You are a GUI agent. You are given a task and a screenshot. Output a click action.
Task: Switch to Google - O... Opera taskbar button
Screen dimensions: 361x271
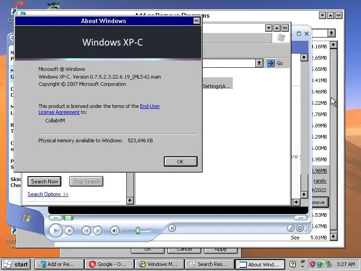(x=109, y=264)
